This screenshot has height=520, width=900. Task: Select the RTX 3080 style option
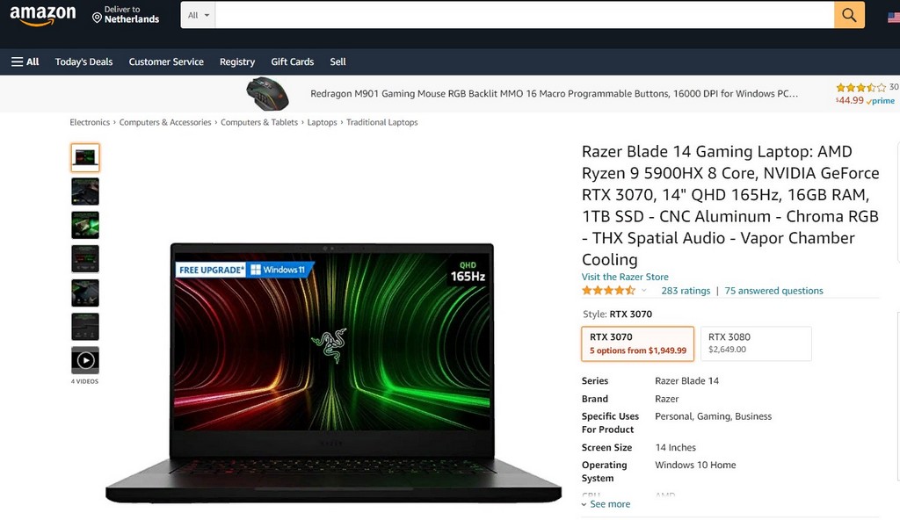756,343
